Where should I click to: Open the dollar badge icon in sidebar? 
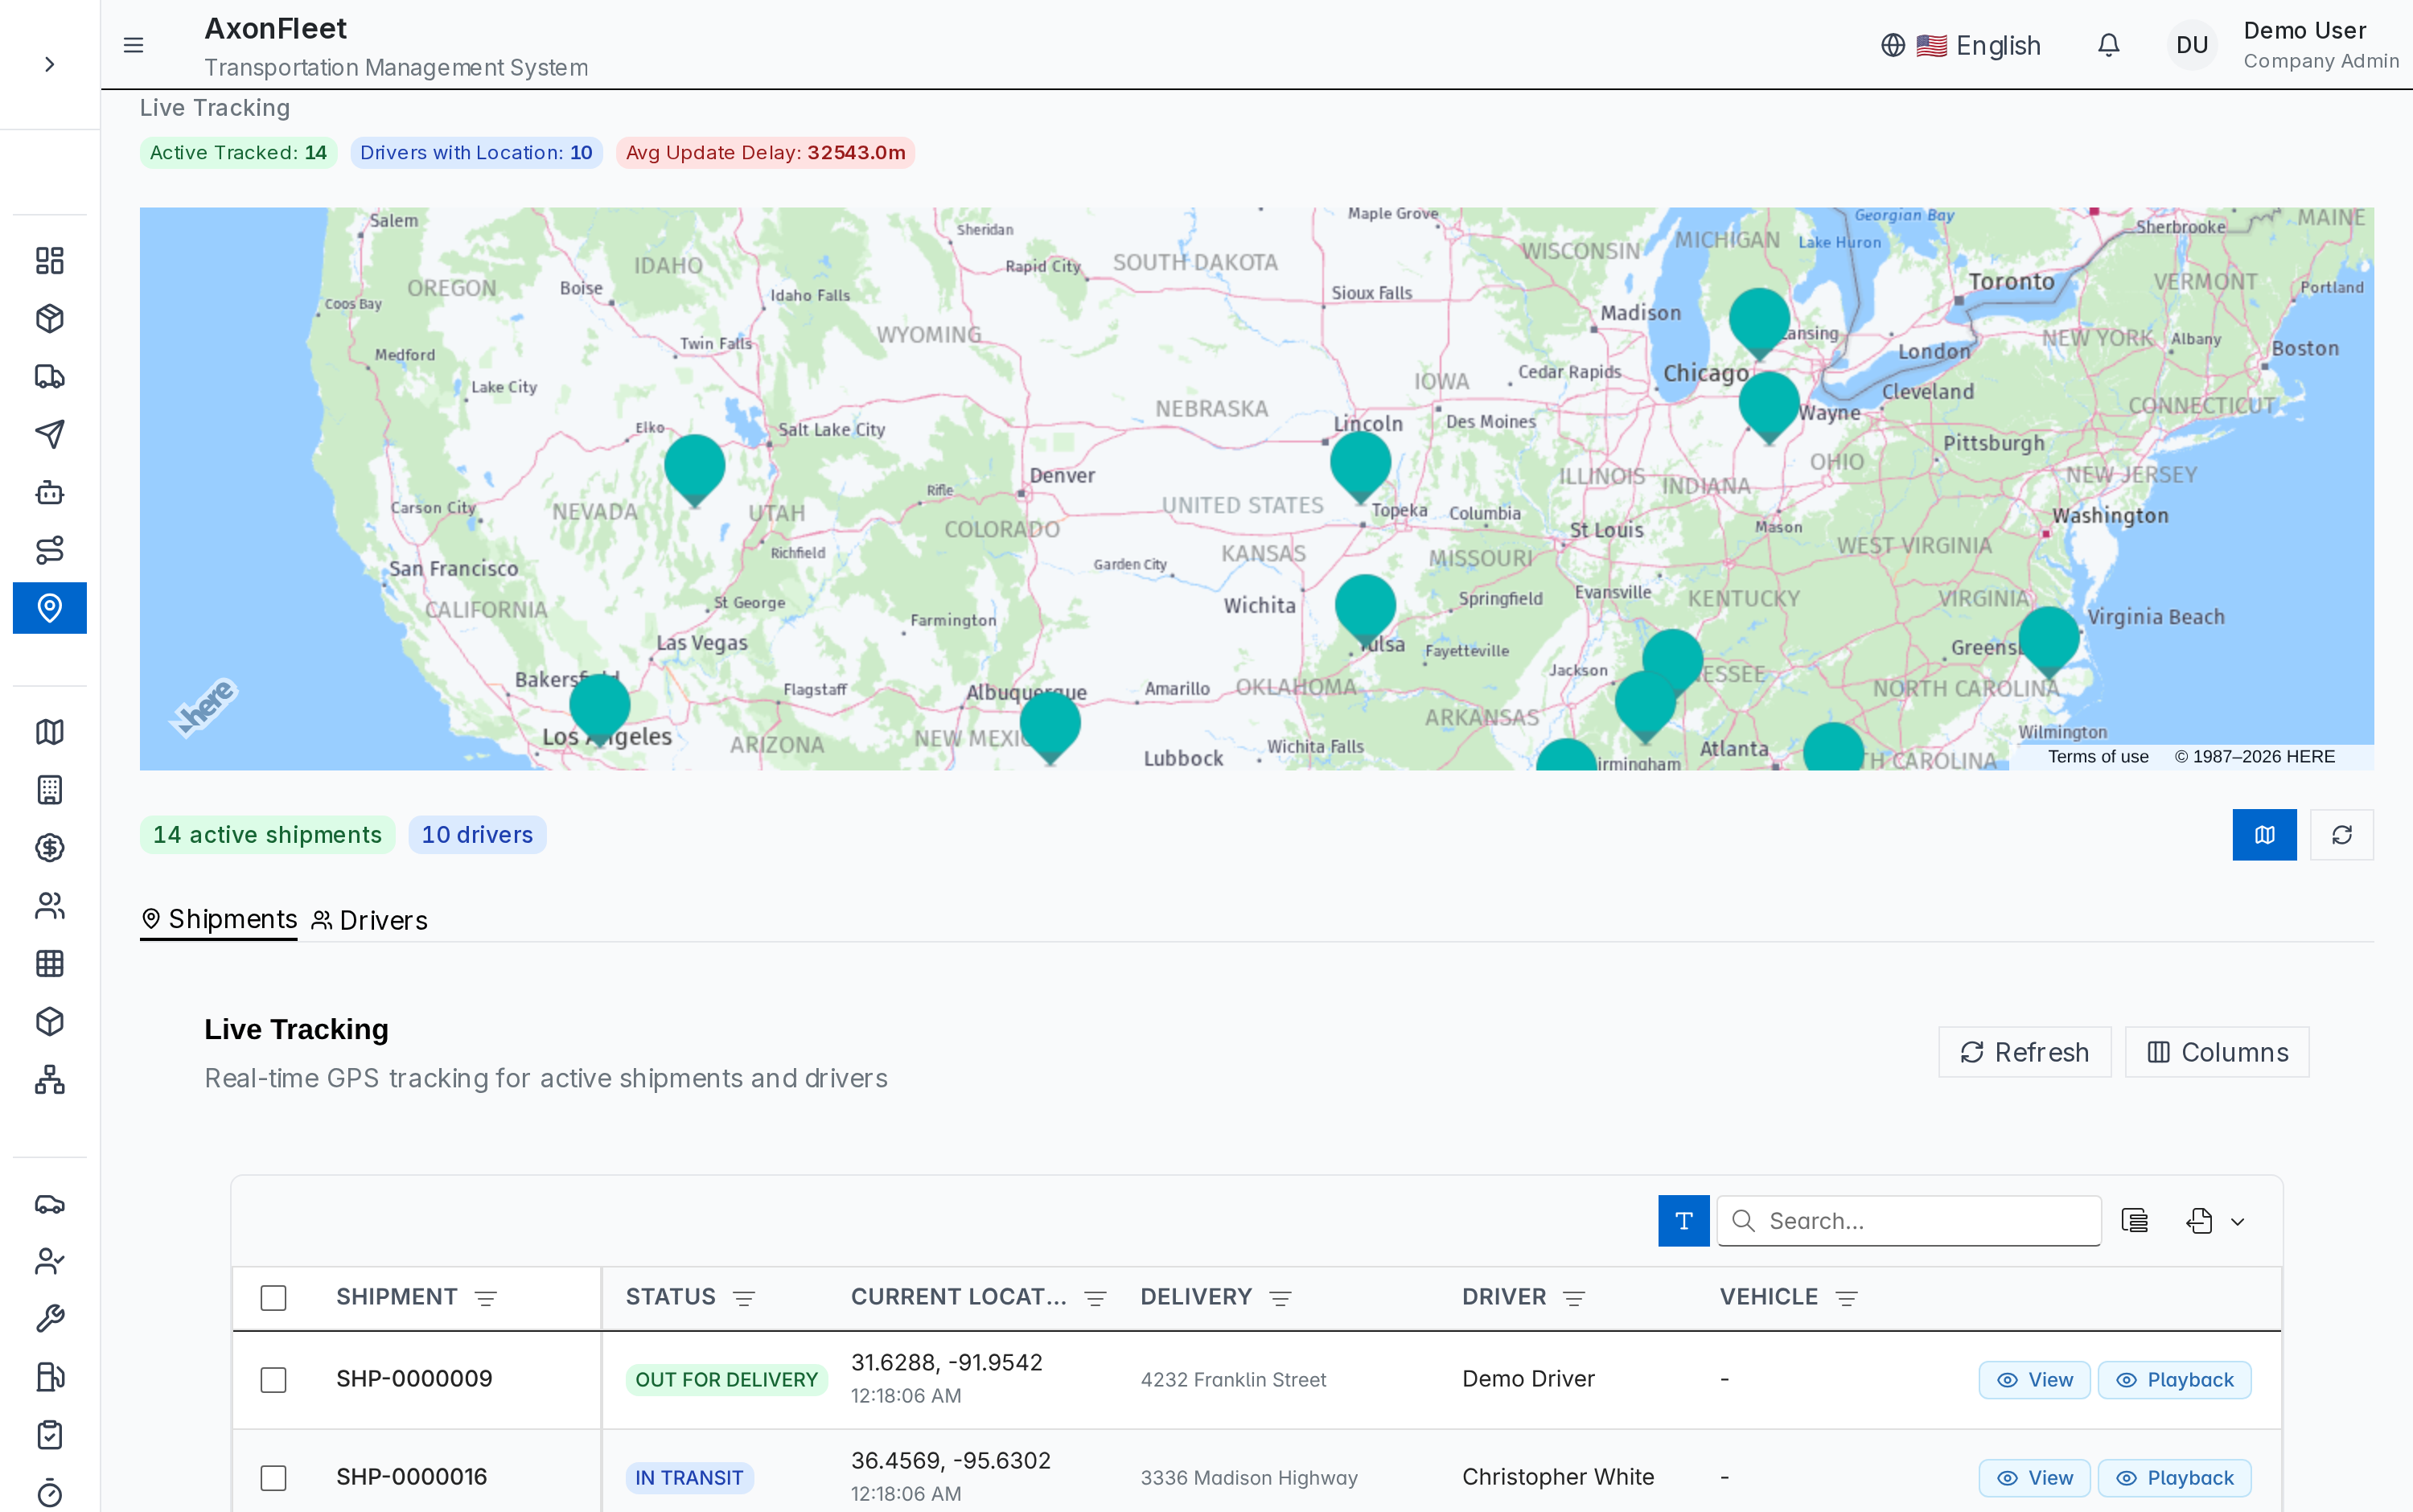click(x=49, y=848)
